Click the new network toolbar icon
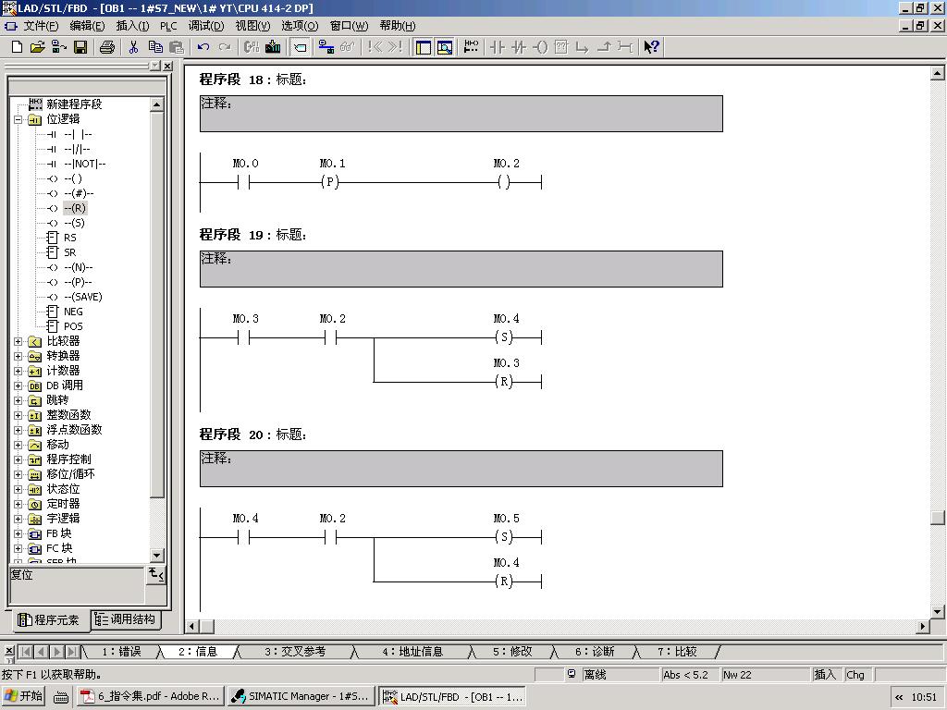The width and height of the screenshot is (947, 710). [x=472, y=47]
